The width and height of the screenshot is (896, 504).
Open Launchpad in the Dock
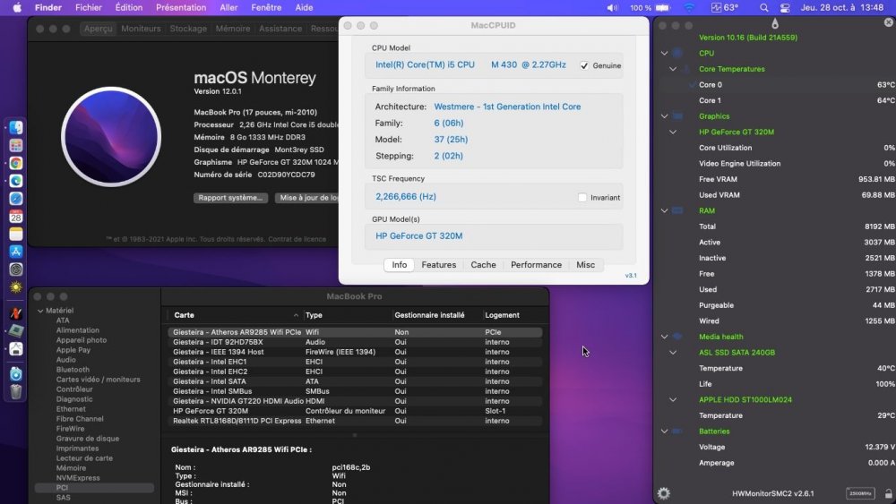(x=16, y=146)
